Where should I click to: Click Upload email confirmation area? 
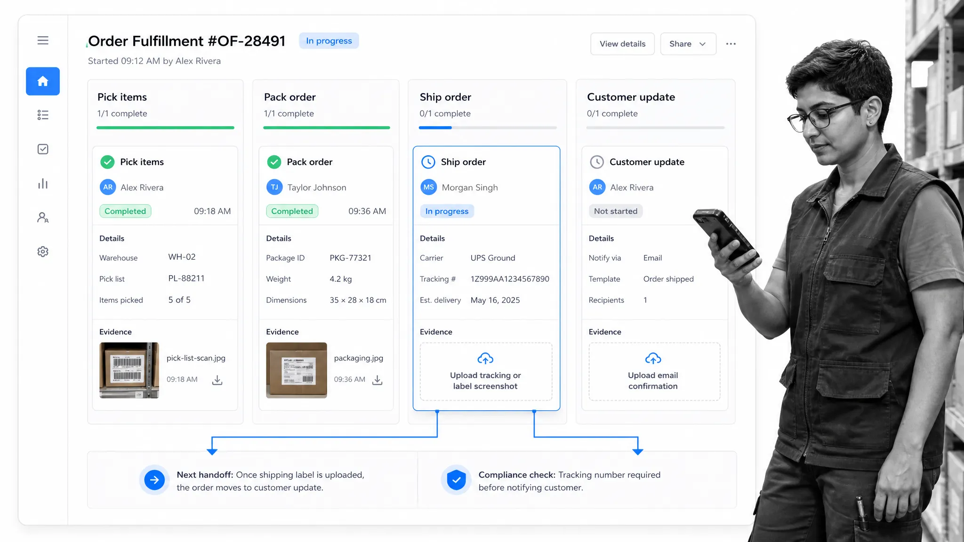tap(654, 372)
